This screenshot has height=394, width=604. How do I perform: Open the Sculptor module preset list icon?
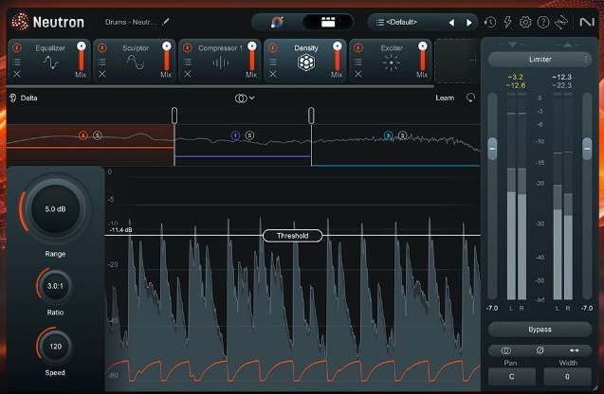[101, 62]
